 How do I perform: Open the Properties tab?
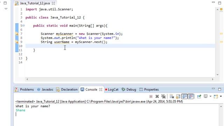149,90
